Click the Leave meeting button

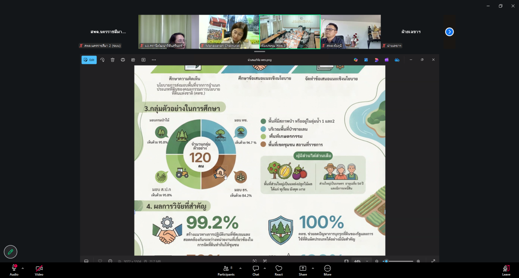pyautogui.click(x=506, y=270)
